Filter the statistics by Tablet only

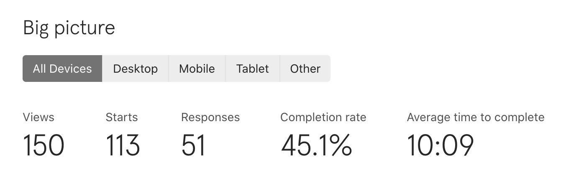coord(253,69)
